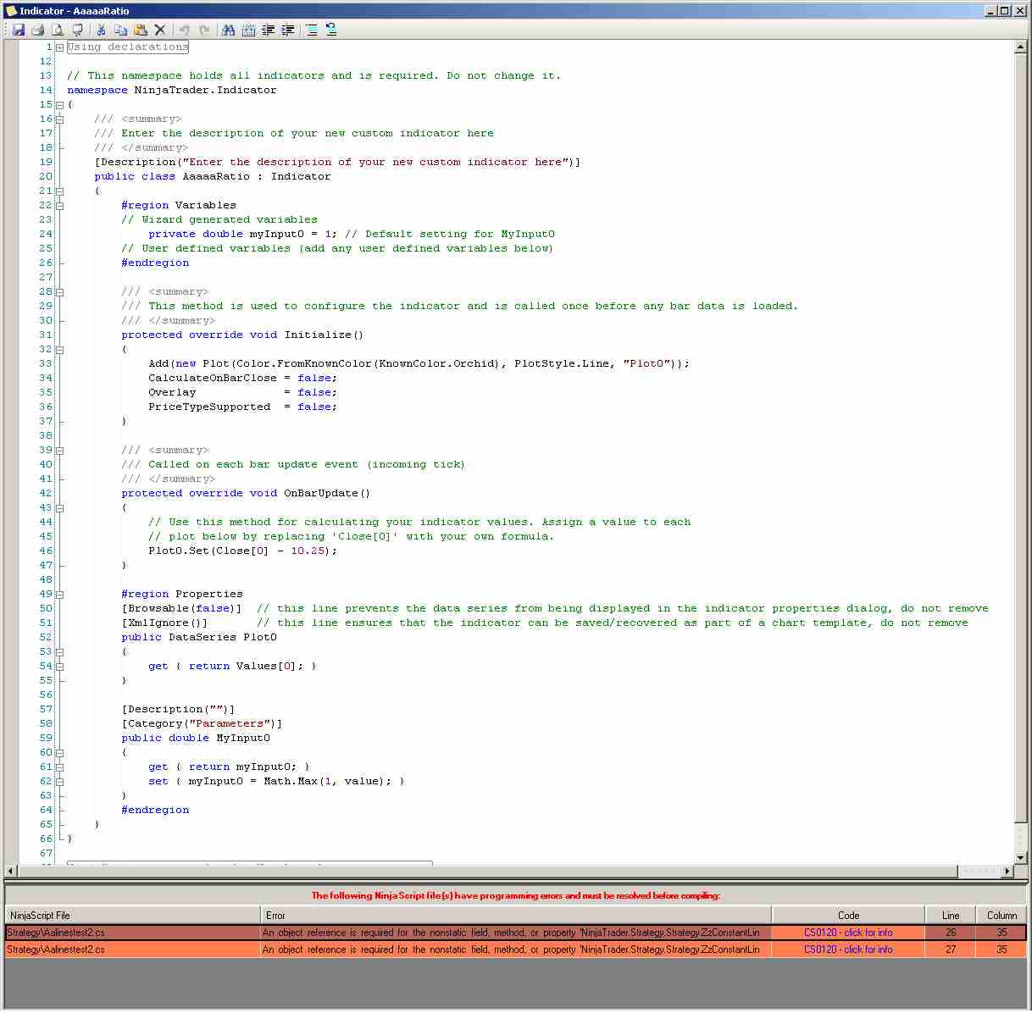Open print preview of the script
Screen dimensions: 1032x1013
58,30
